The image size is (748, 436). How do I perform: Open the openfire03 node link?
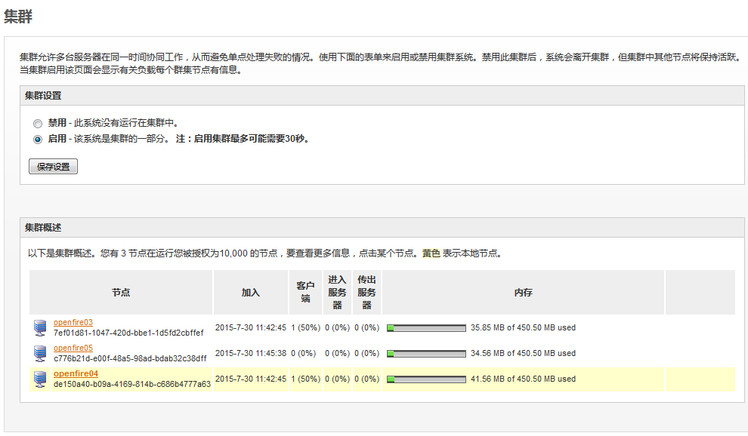tap(72, 321)
